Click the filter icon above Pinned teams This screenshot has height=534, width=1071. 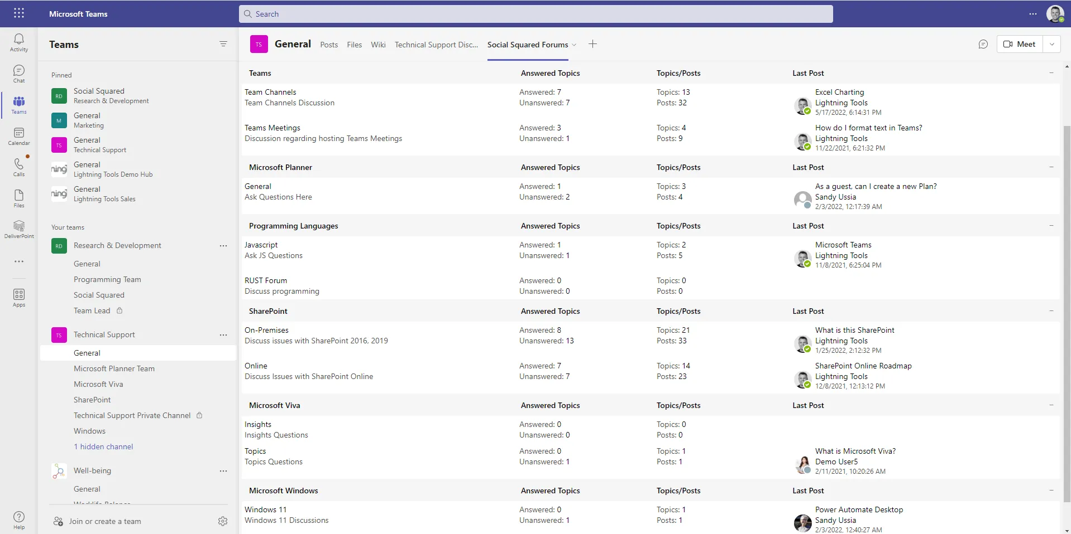click(x=223, y=43)
